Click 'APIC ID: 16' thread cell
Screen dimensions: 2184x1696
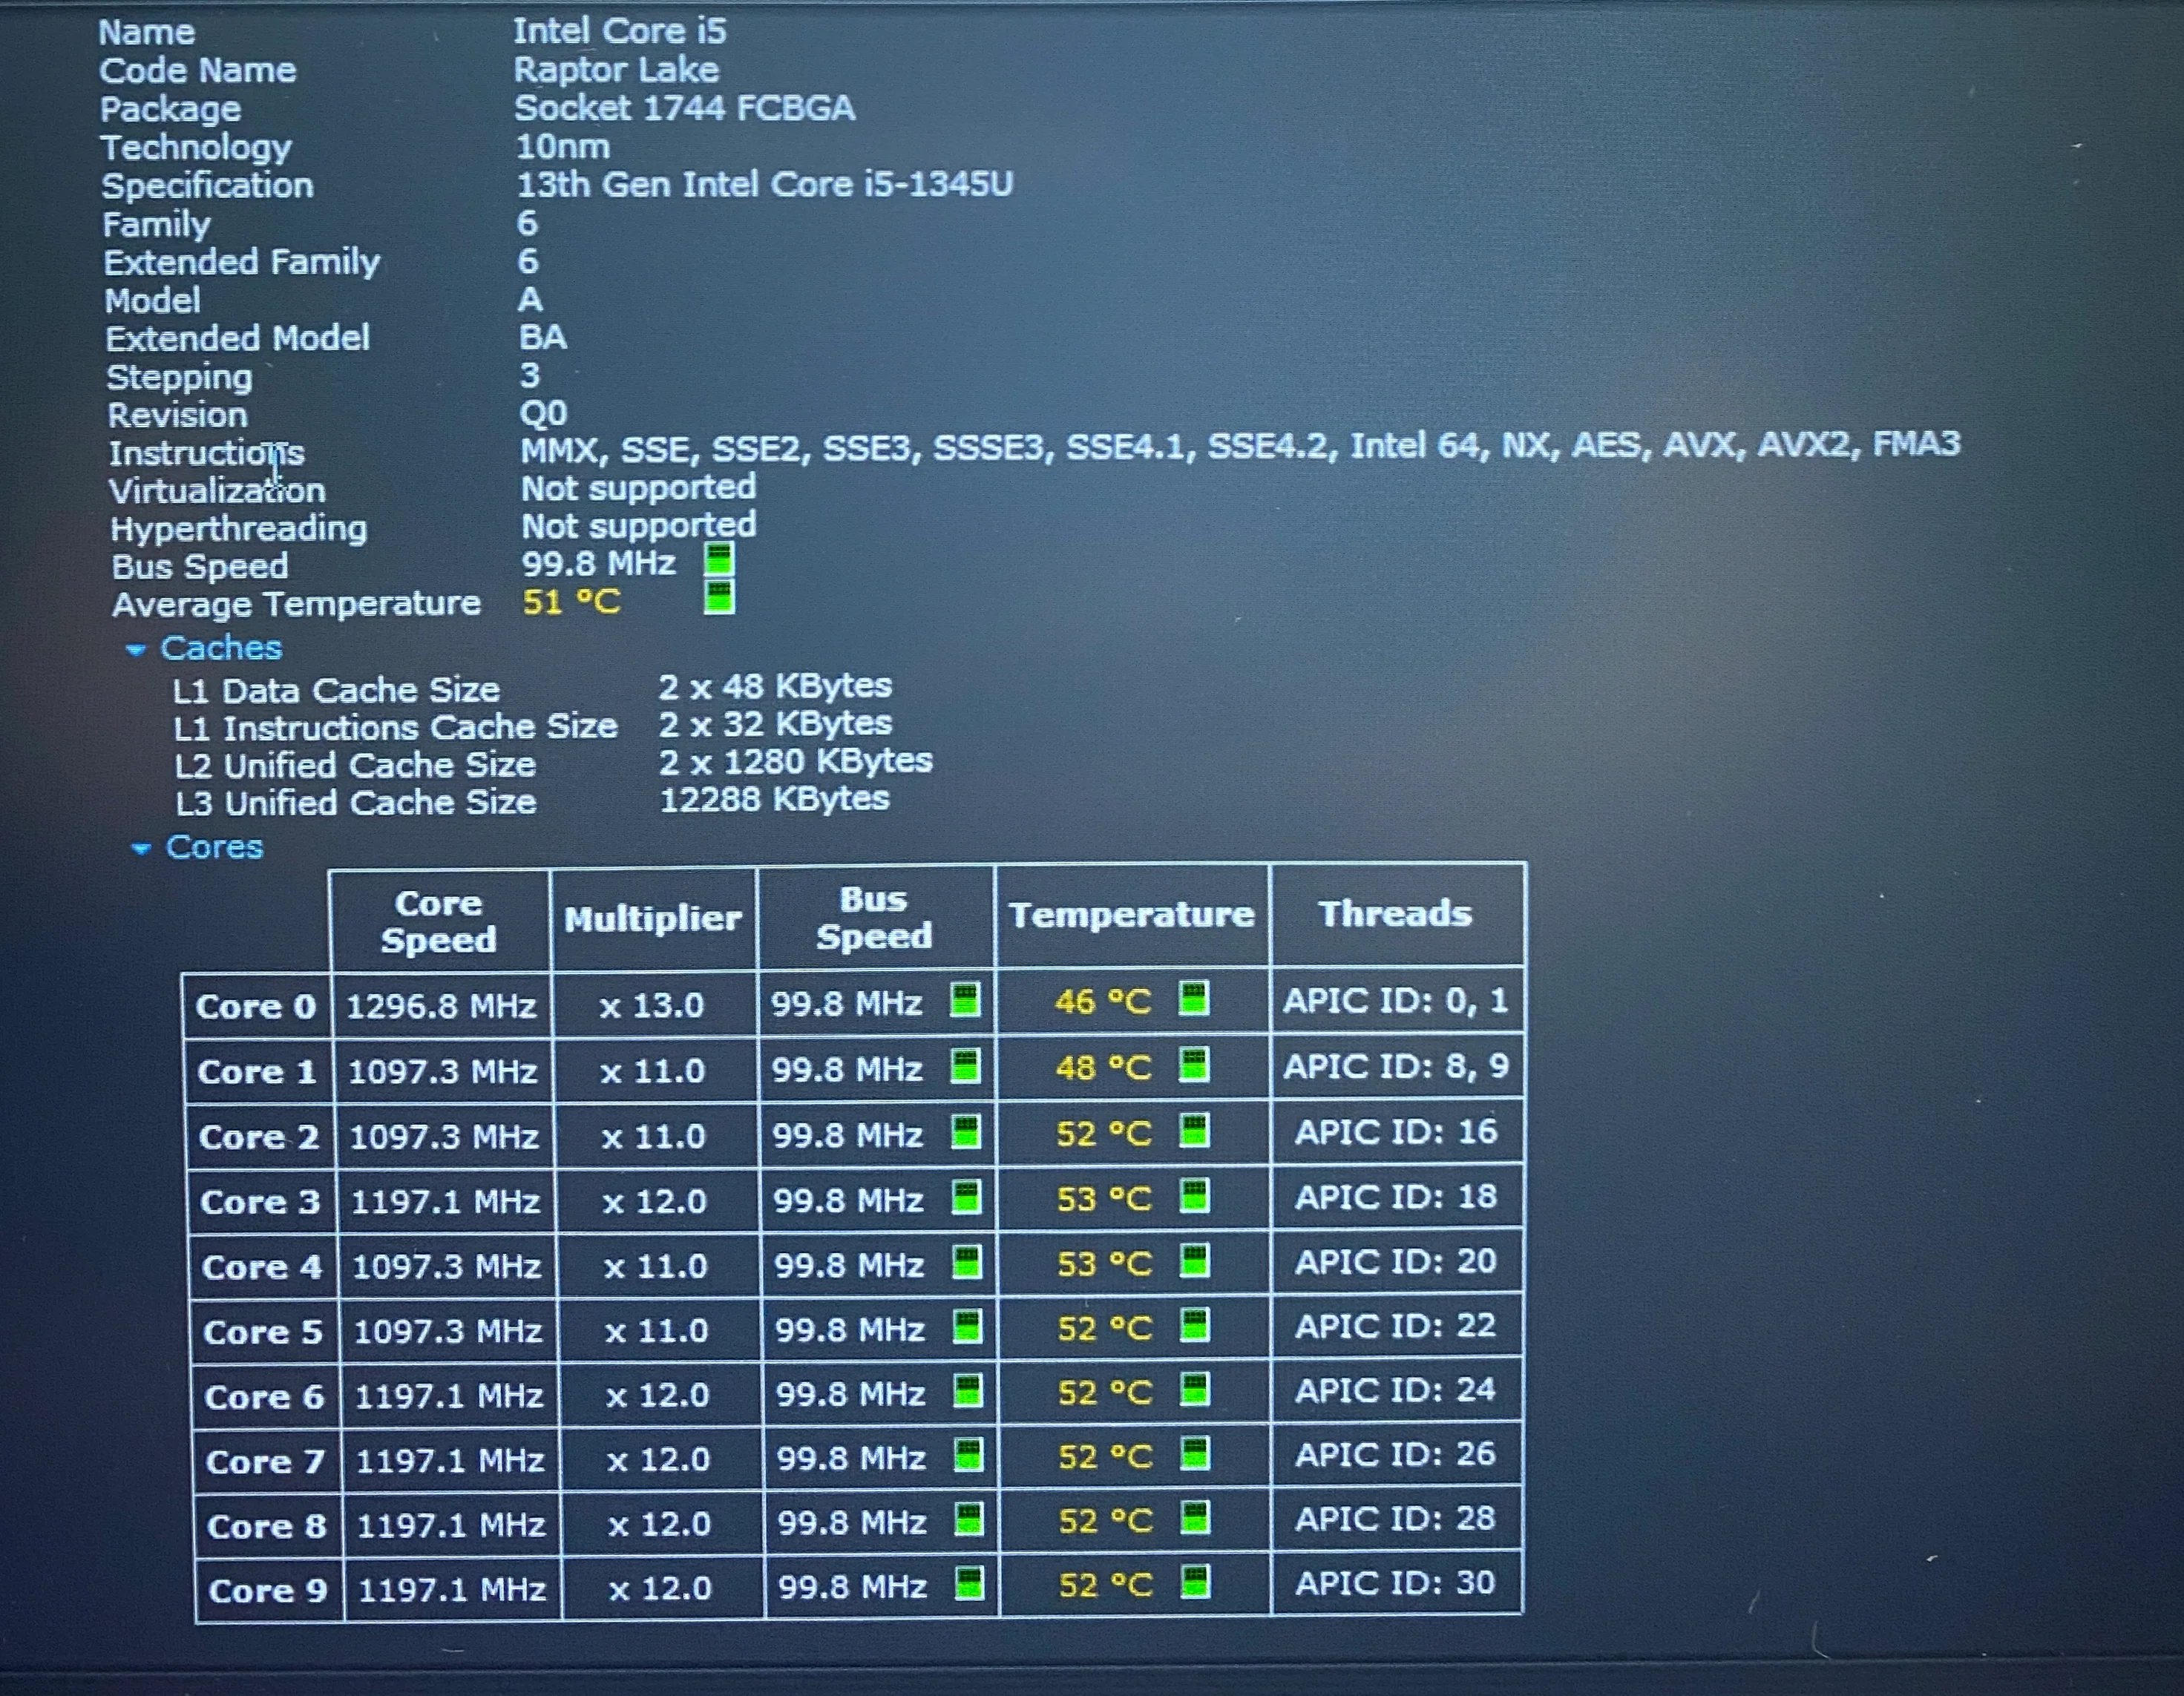(x=1396, y=1132)
